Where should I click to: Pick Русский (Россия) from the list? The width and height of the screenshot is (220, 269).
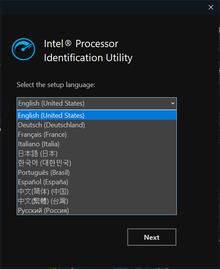click(x=97, y=210)
